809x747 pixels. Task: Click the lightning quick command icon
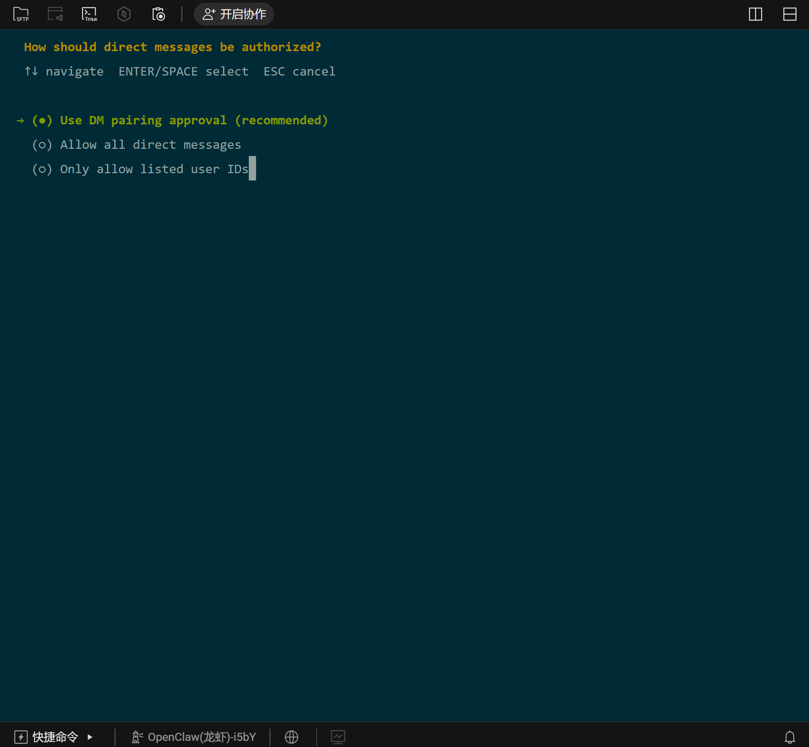(21, 737)
